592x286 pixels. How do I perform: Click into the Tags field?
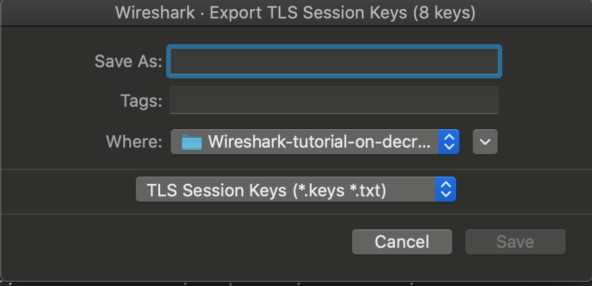point(334,101)
